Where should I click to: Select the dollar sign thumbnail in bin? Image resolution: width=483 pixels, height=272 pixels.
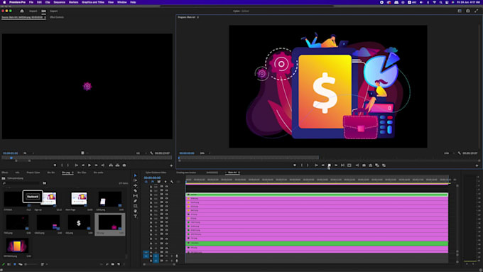[x=79, y=223]
